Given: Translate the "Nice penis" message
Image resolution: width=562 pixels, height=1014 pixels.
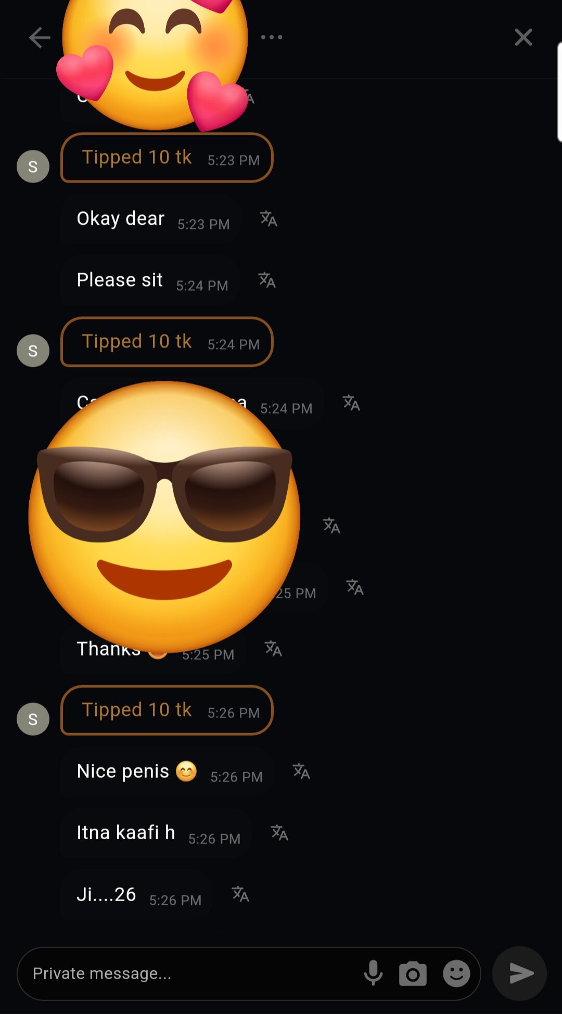Looking at the screenshot, I should pos(301,771).
